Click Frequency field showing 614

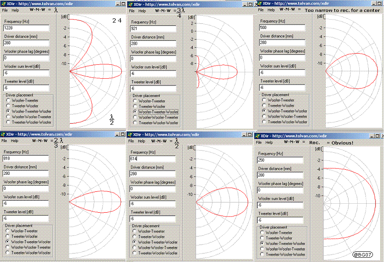tap(153, 159)
